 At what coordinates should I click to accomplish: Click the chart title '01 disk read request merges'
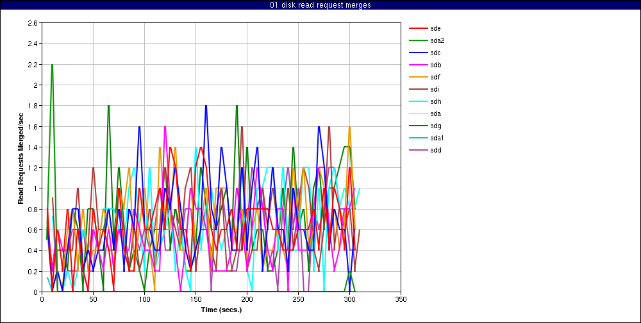coord(320,5)
